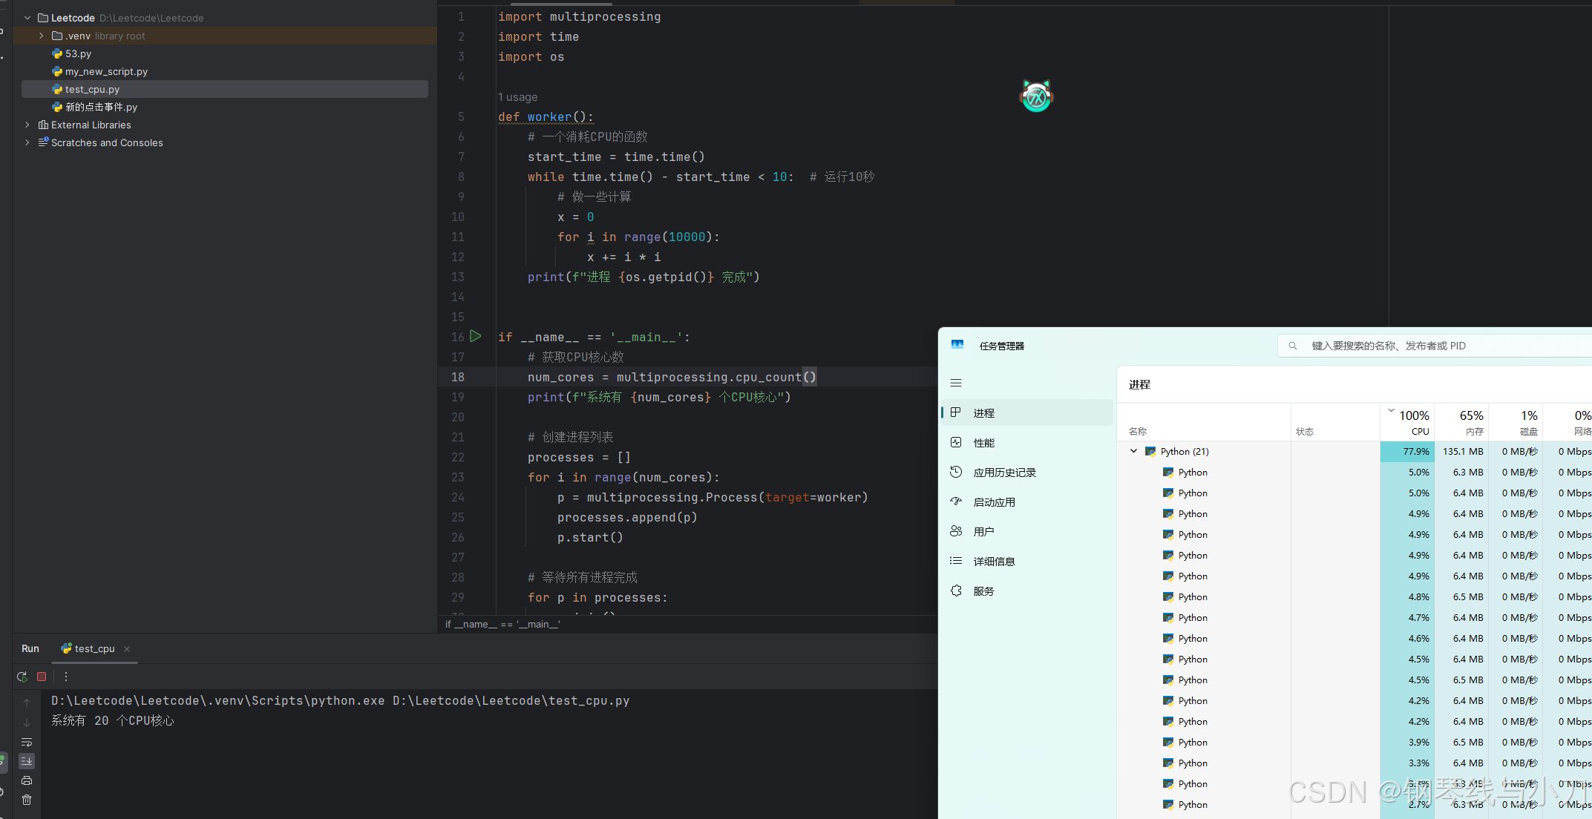1592x819 pixels.
Task: Expand the .venv library root folder
Action: coord(42,36)
